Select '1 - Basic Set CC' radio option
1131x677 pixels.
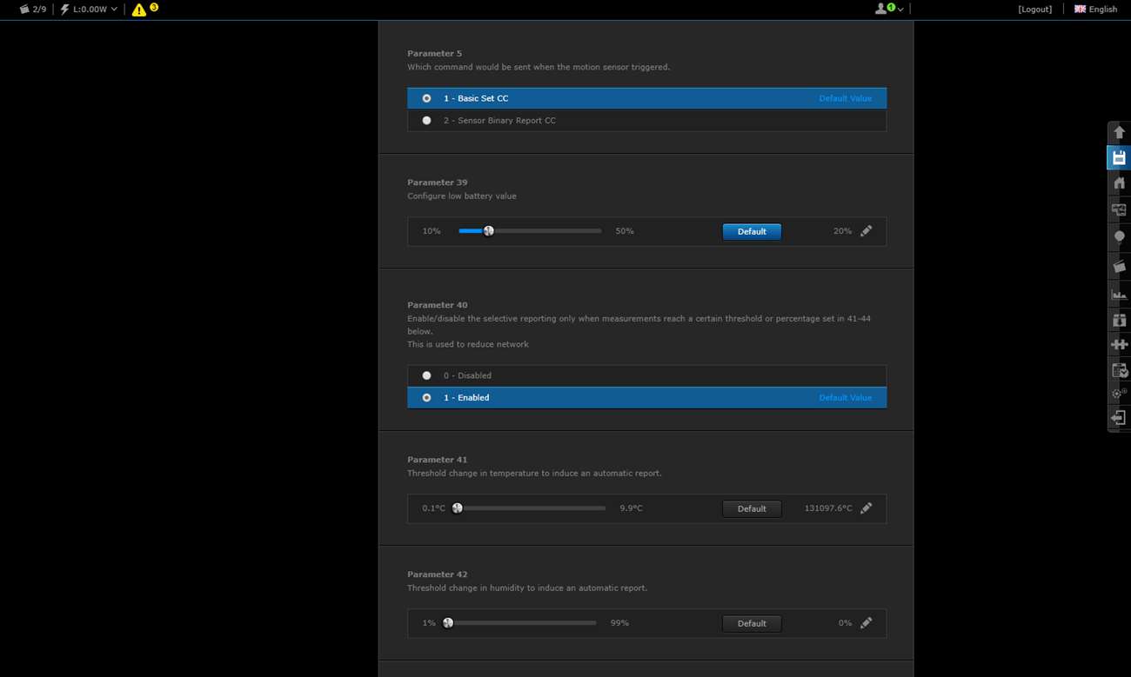click(x=426, y=98)
